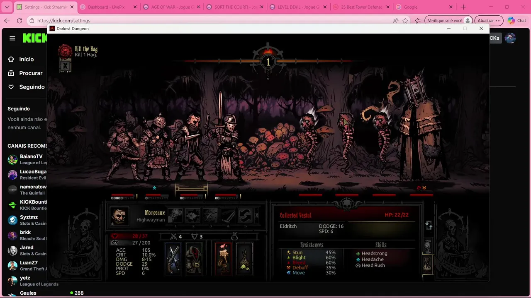Open KICKBounties channel in sidebar
Screen dimensions: 531x298
pos(27,205)
